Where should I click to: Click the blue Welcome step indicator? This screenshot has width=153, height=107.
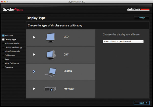click(x=3, y=35)
